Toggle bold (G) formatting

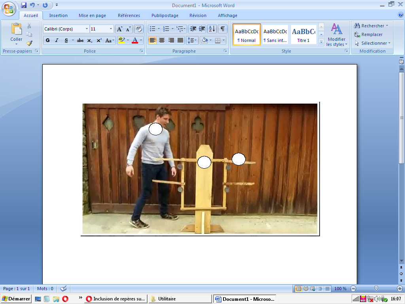tap(47, 40)
